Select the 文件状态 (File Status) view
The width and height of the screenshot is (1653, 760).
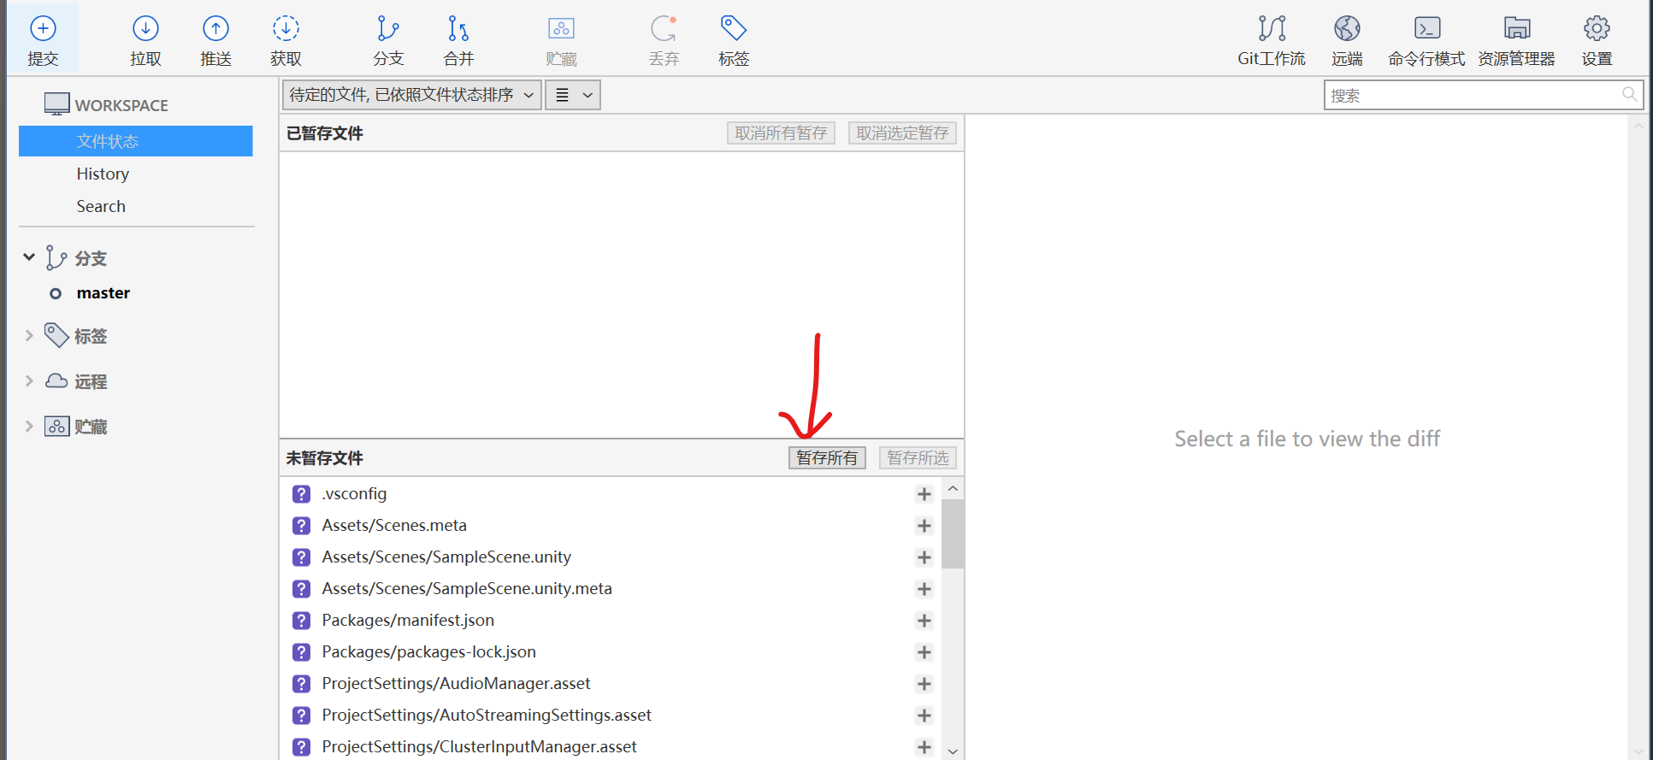135,141
